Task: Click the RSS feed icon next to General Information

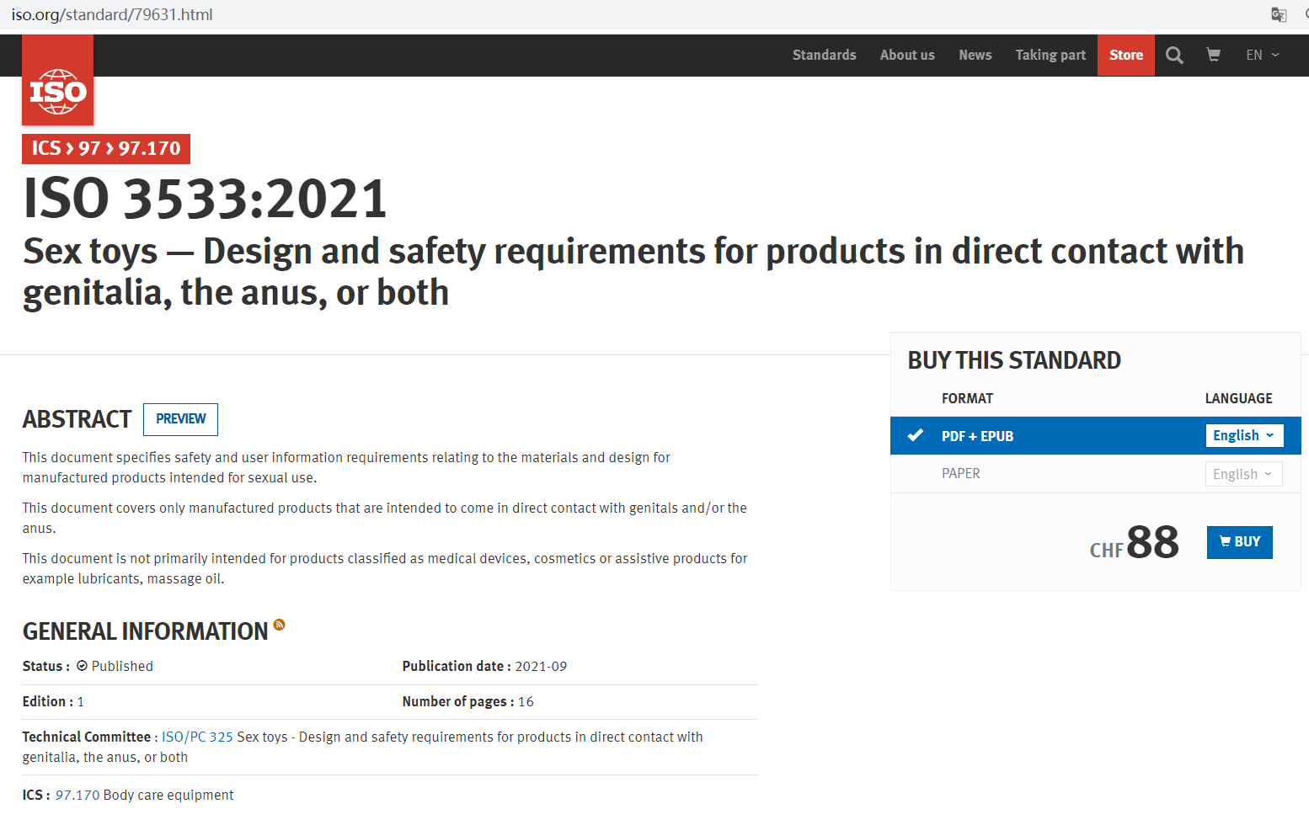Action: (279, 625)
